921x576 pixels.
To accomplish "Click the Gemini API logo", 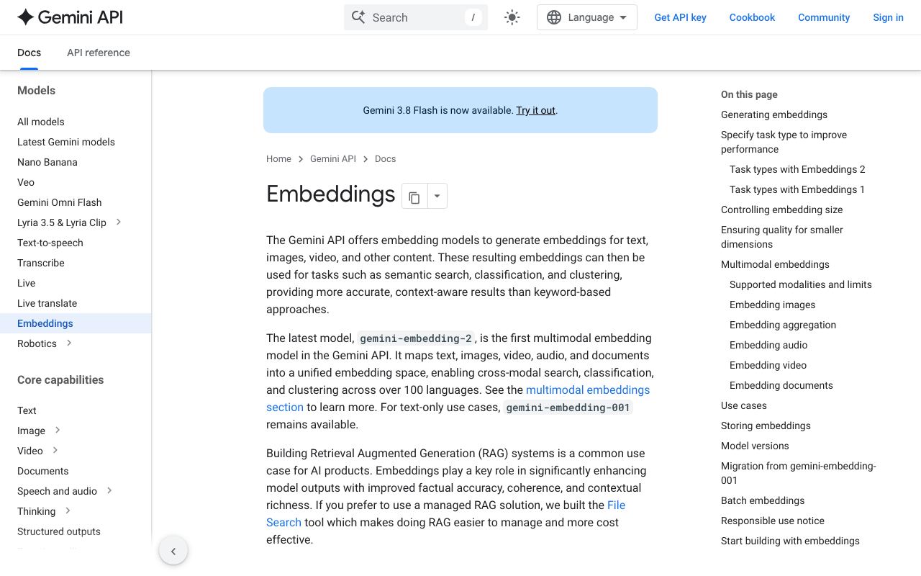I will (70, 17).
